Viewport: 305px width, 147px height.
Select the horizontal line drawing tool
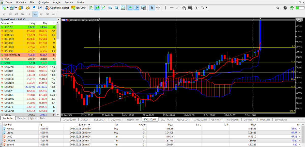click(x=172, y=8)
